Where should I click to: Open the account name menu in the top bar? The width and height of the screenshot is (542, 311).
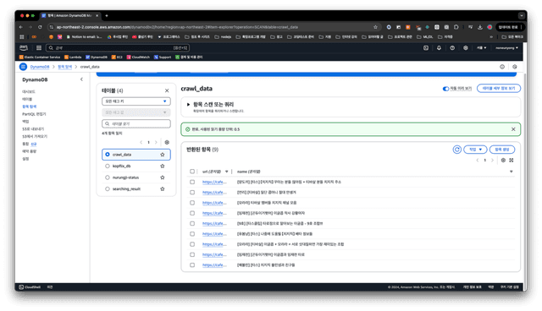(506, 48)
